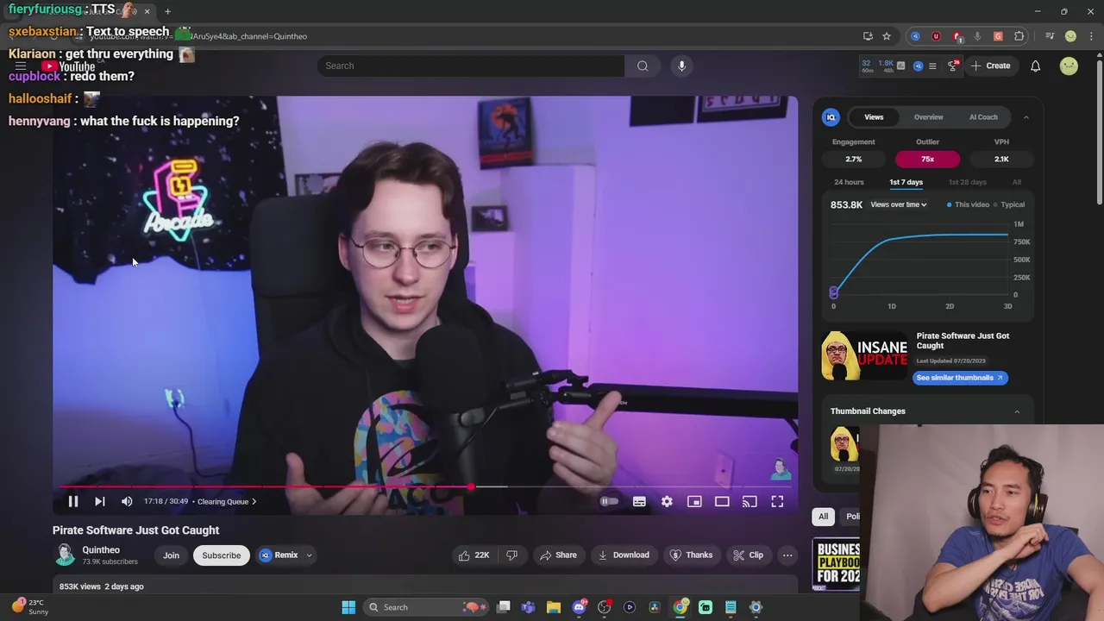The width and height of the screenshot is (1104, 621).
Task: Like the video with 22K thumbs up
Action: pos(474,555)
